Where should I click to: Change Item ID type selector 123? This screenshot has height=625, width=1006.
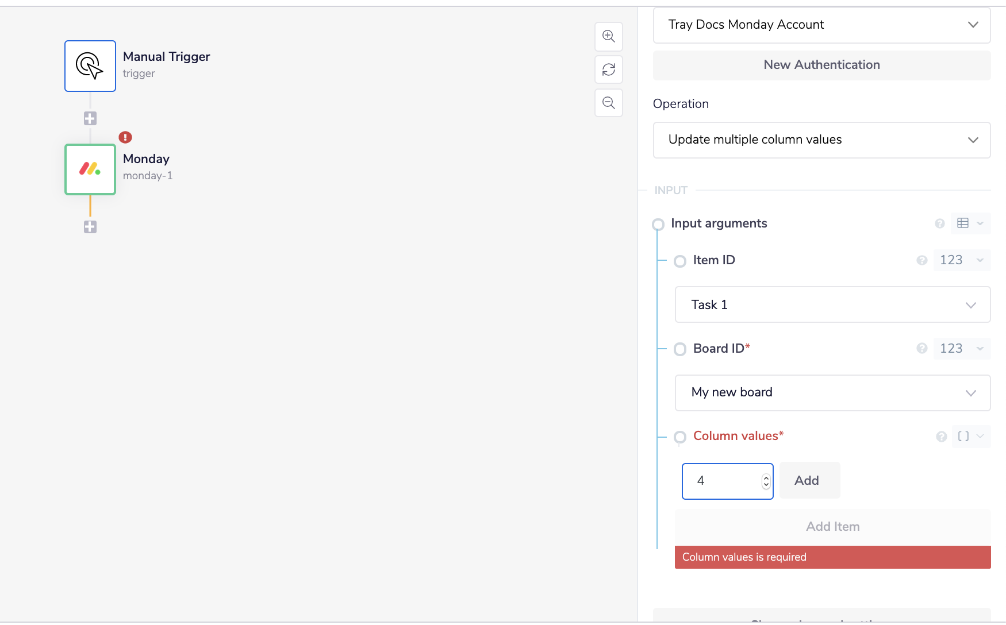[961, 260]
